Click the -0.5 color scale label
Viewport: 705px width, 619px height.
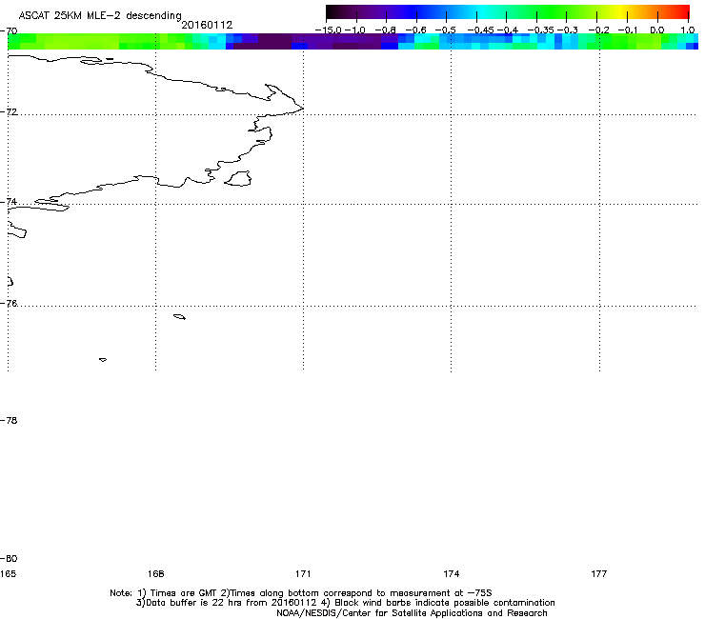click(x=446, y=30)
